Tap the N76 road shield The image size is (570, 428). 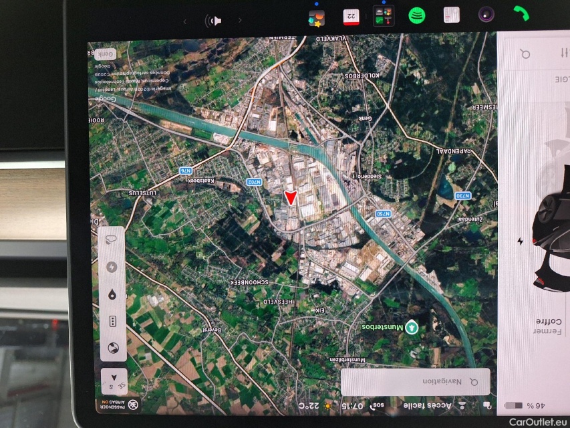pos(186,171)
